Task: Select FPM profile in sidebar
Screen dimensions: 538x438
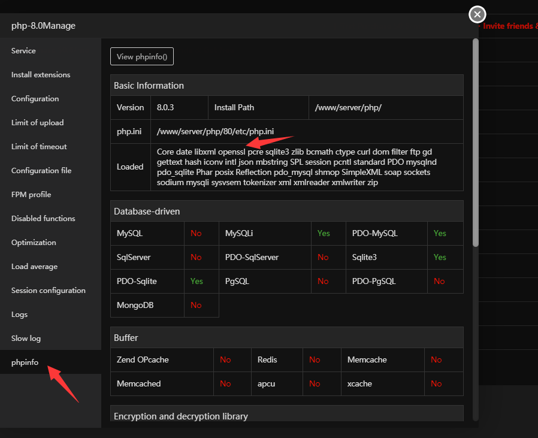Action: click(31, 195)
